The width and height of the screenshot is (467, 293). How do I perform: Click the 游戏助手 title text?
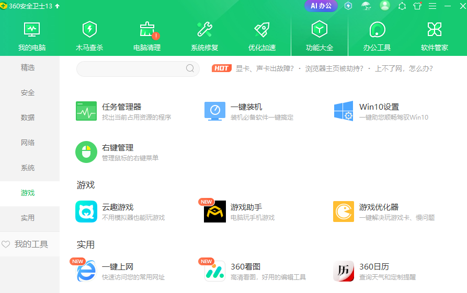246,207
